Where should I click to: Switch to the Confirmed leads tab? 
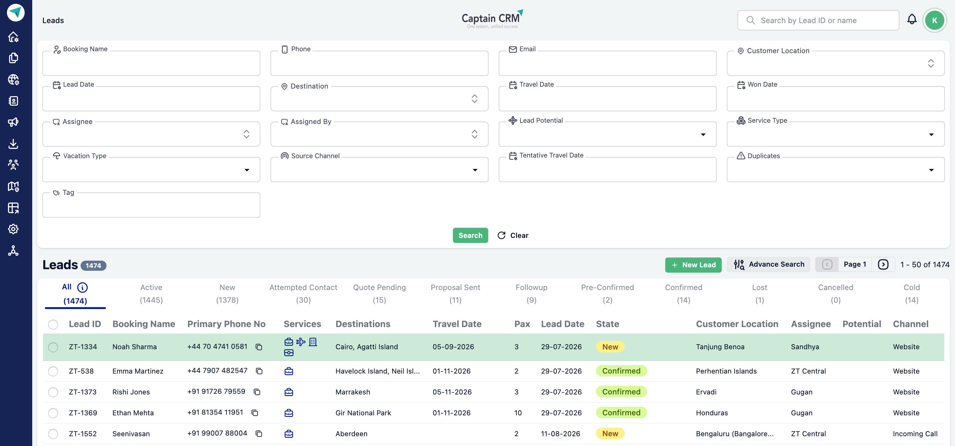tap(683, 294)
